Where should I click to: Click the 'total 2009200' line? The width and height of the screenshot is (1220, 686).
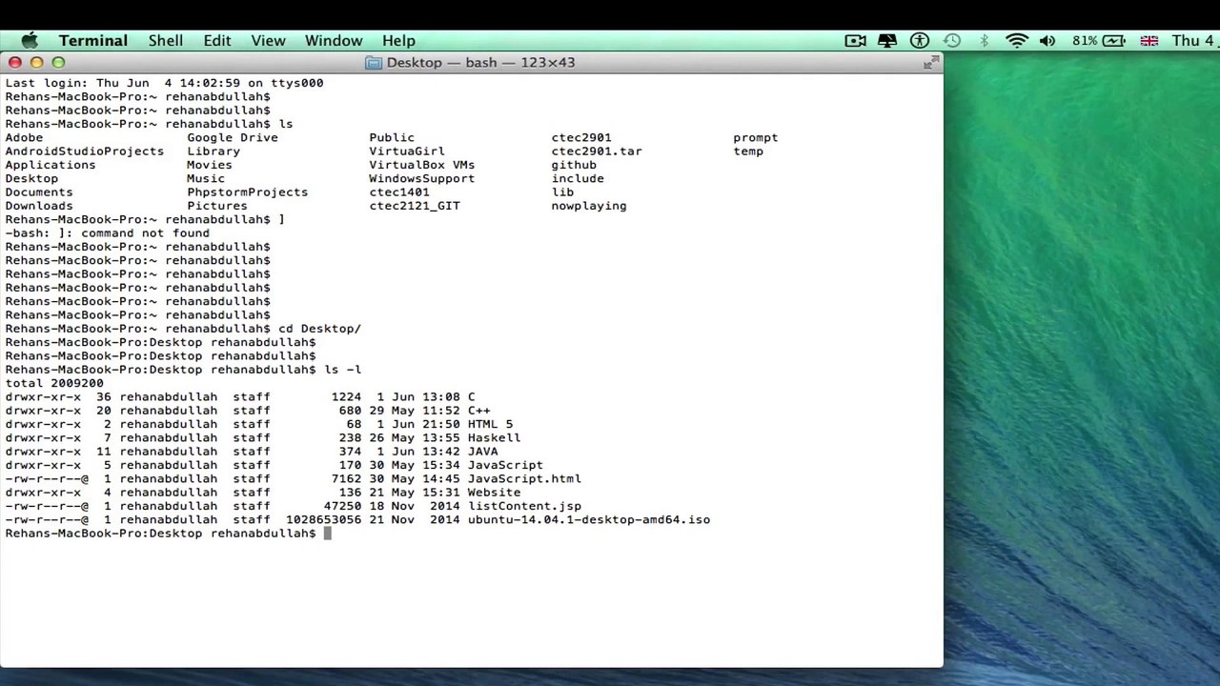(54, 383)
